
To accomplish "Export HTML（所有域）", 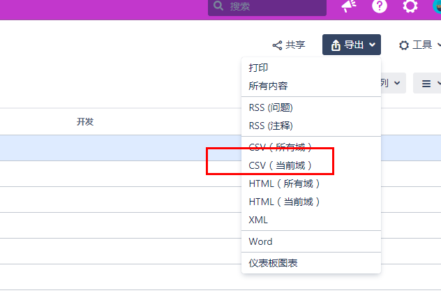I will coord(311,184).
